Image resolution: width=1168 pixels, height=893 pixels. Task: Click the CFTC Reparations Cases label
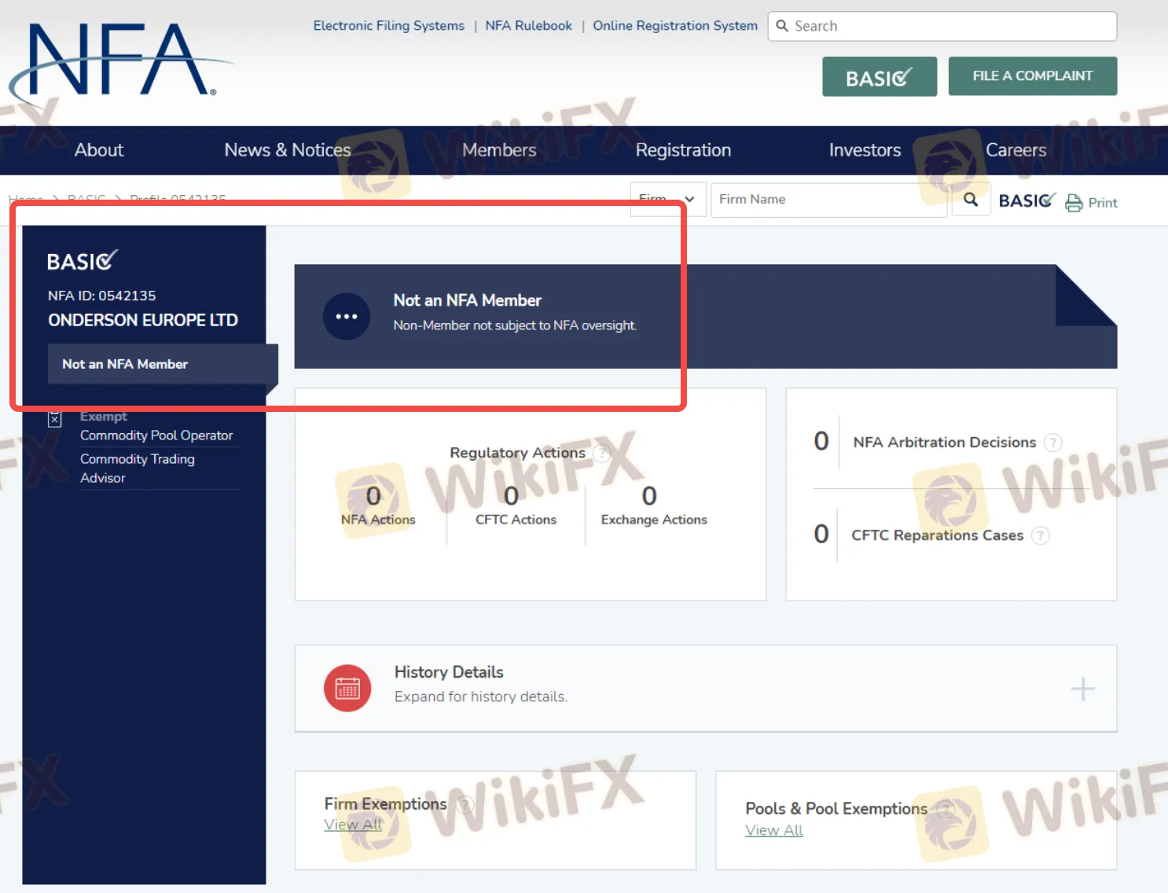[x=938, y=535]
